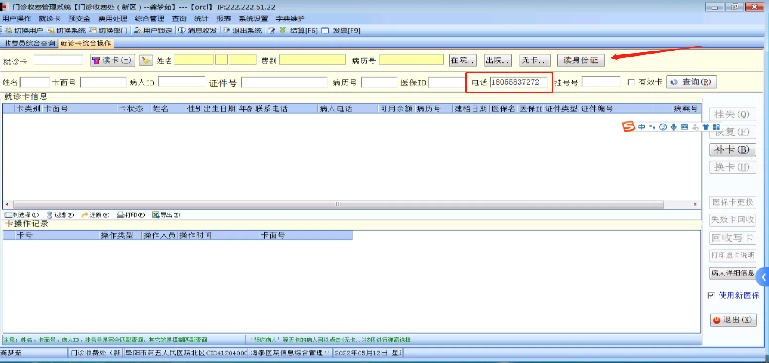Click the Sogou microphone voice input icon
This screenshot has height=363, width=769.
[x=673, y=127]
